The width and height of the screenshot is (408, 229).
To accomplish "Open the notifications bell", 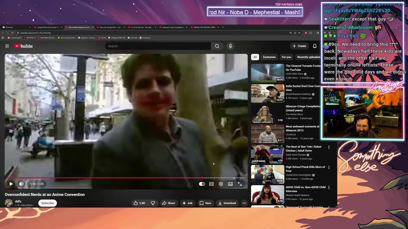I will [x=315, y=46].
